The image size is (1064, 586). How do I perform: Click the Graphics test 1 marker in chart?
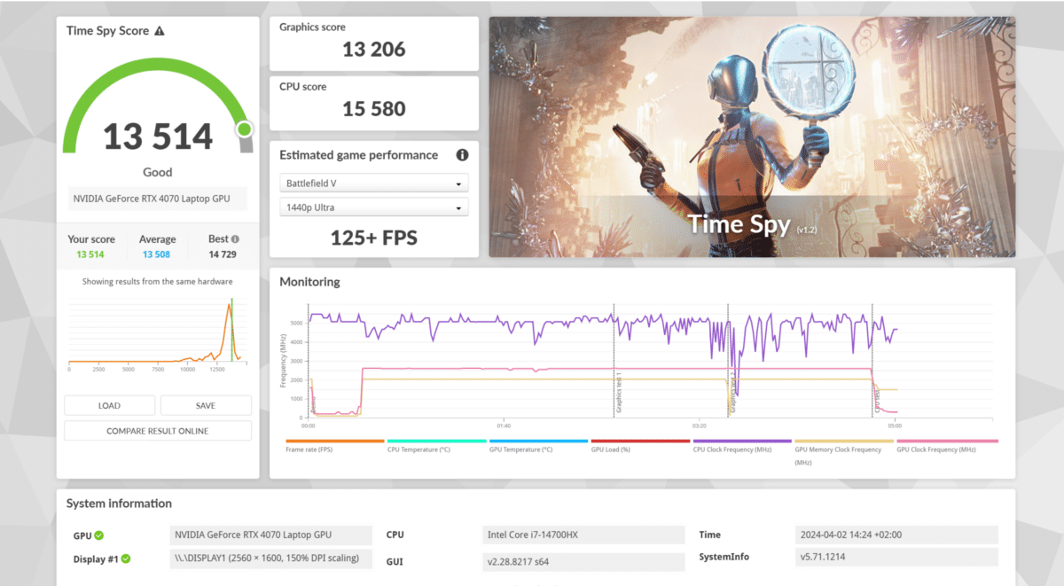pos(618,391)
